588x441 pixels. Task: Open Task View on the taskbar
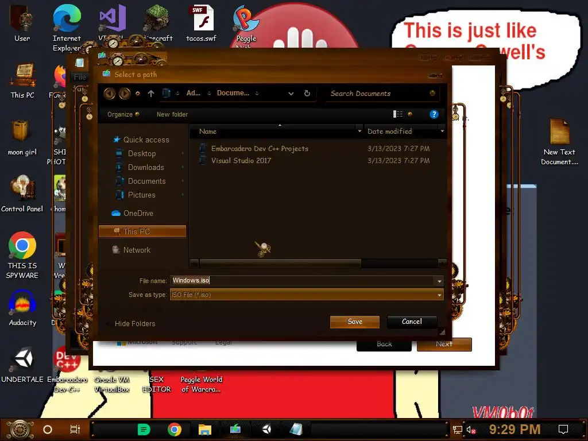[75, 430]
